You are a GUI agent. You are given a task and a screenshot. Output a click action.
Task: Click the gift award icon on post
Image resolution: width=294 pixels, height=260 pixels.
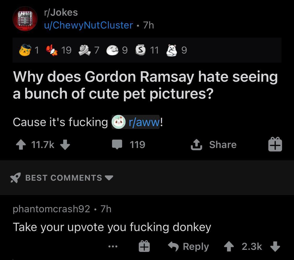click(x=275, y=145)
